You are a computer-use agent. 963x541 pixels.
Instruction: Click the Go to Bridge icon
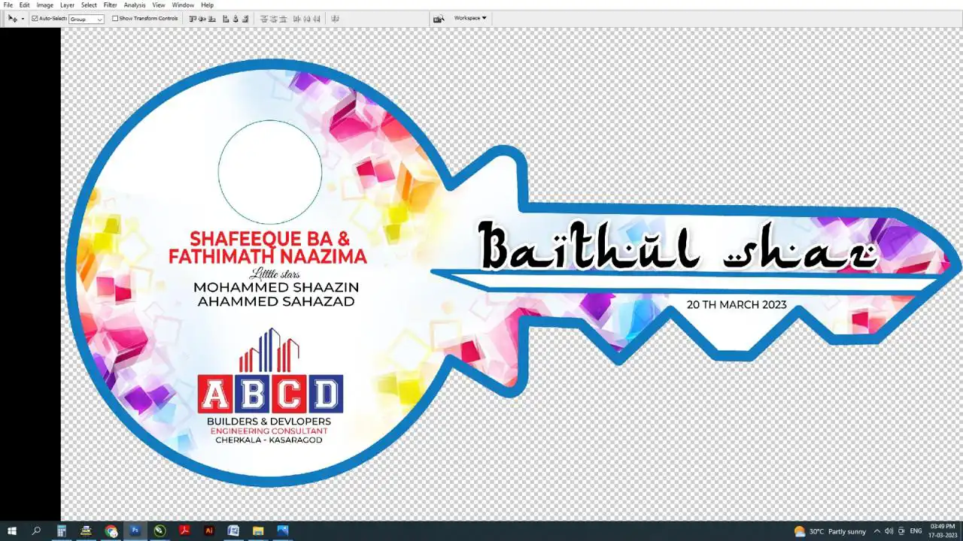tap(439, 19)
